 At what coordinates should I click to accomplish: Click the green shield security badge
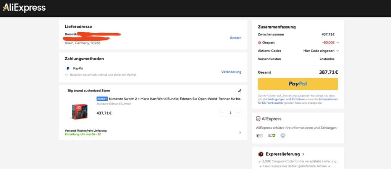pyautogui.click(x=271, y=136)
